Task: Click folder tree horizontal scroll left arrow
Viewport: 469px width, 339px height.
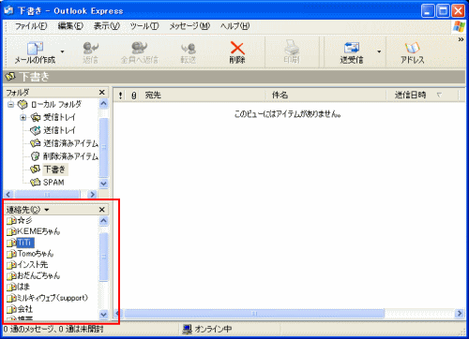Action: click(x=8, y=195)
